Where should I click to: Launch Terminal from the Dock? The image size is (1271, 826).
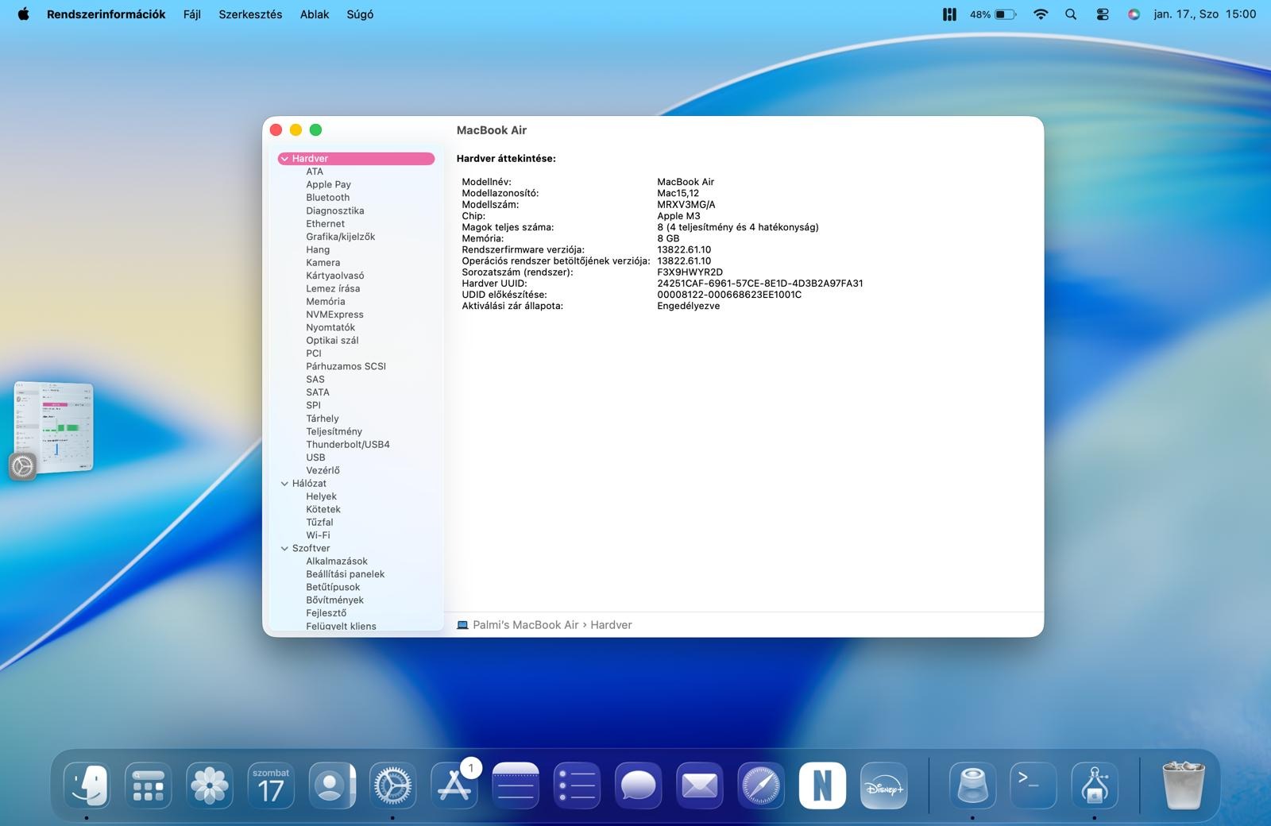(1033, 785)
